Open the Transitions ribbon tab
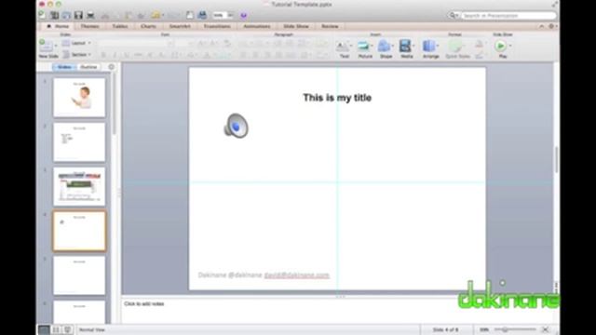 pos(217,26)
